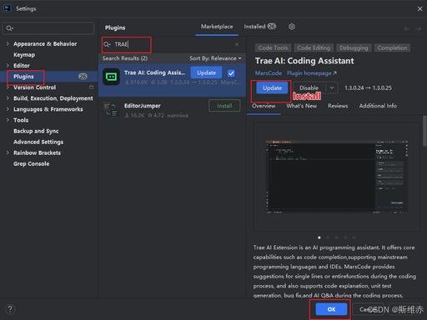This screenshot has height=320, width=427.
Task: Open the plugins gear settings icon
Action: coord(291,27)
